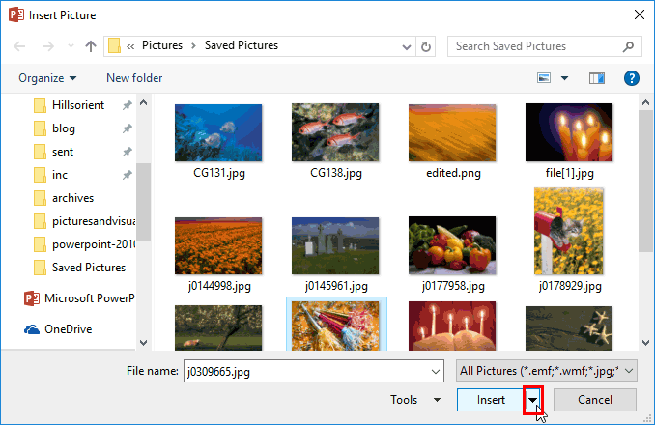
Task: Refresh the Saved Pictures folder
Action: (426, 46)
